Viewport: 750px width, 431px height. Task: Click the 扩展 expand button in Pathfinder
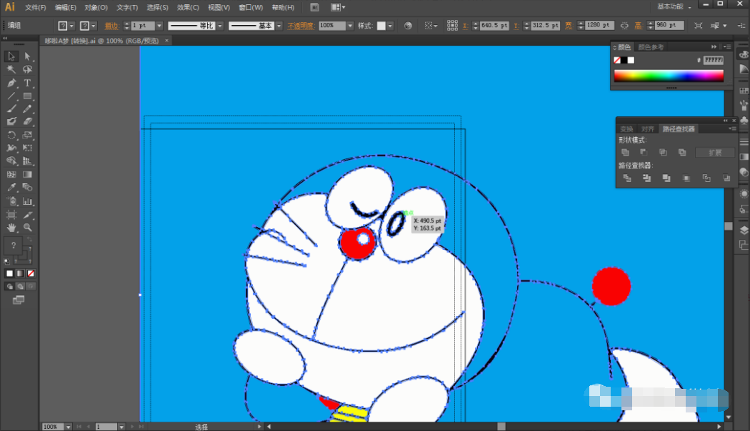[x=715, y=153]
